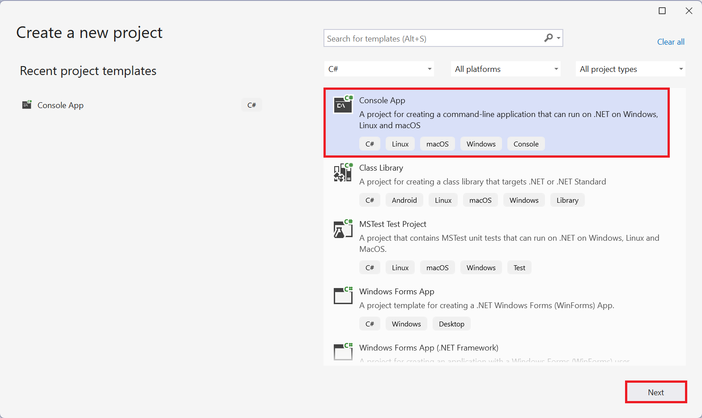Screen dimensions: 702x418
Task: Click the Windows Forms App description text
Action: (x=487, y=305)
